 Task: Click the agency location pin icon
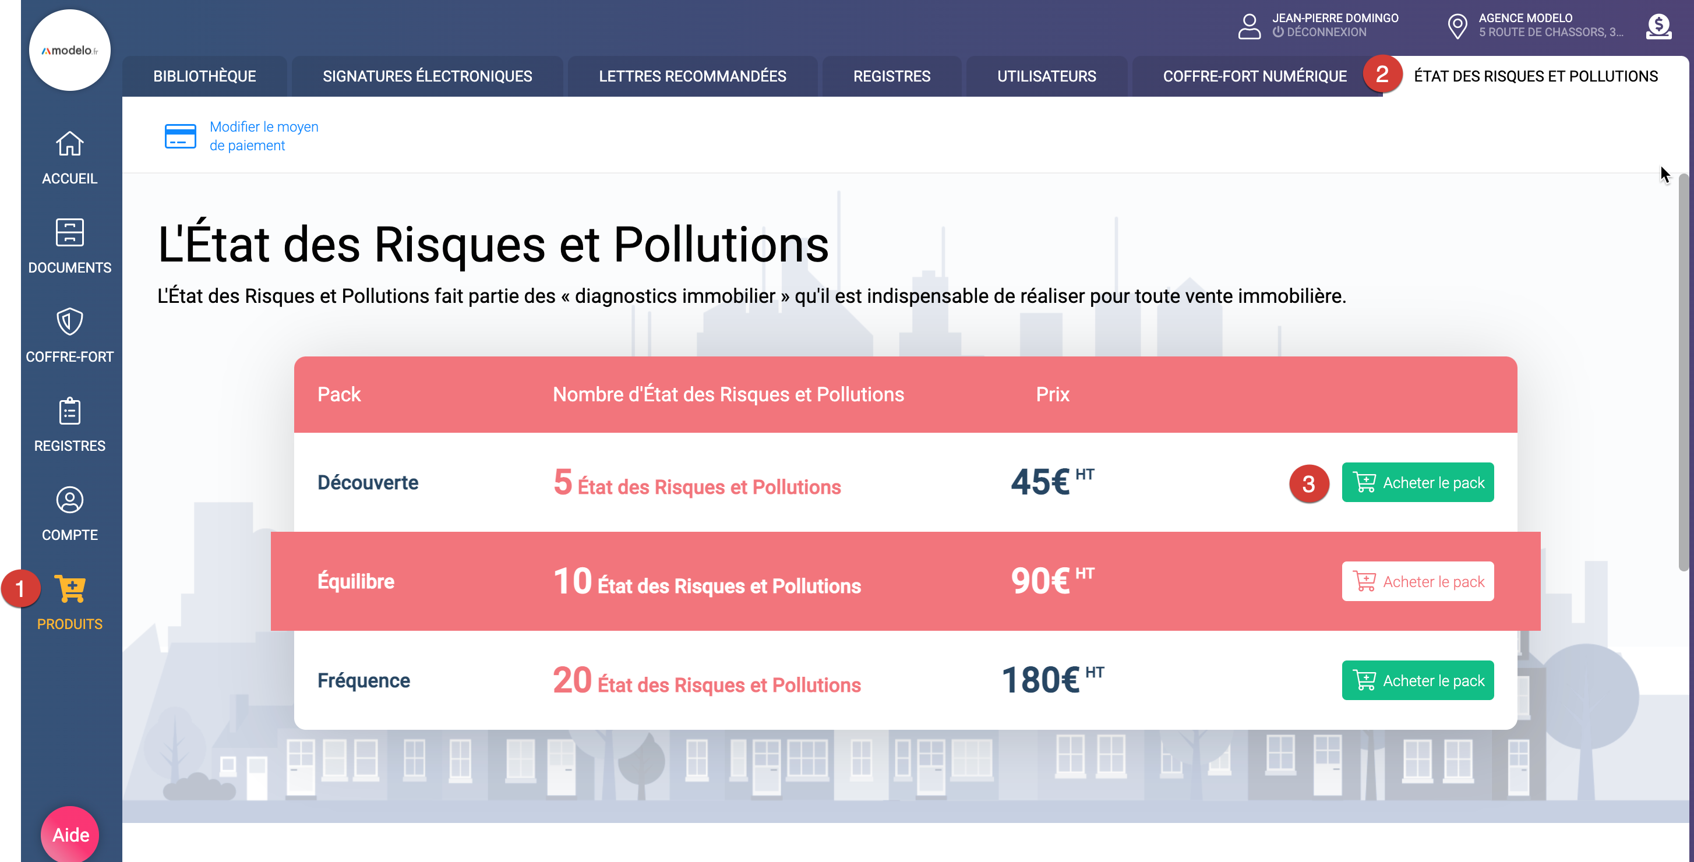1456,26
